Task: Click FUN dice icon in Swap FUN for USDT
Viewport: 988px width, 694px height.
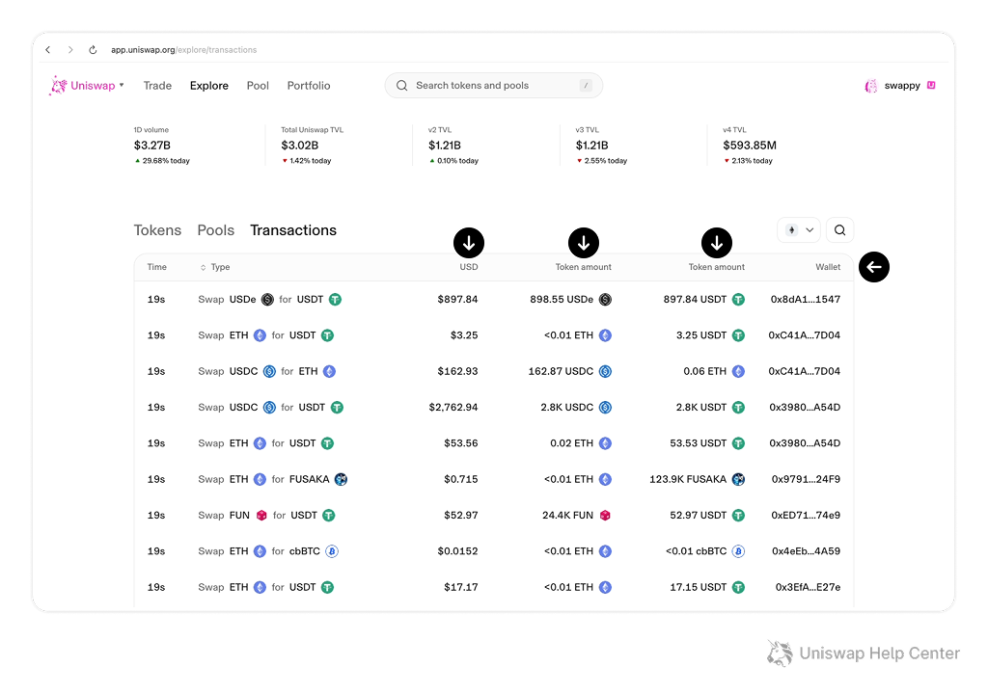Action: [261, 515]
